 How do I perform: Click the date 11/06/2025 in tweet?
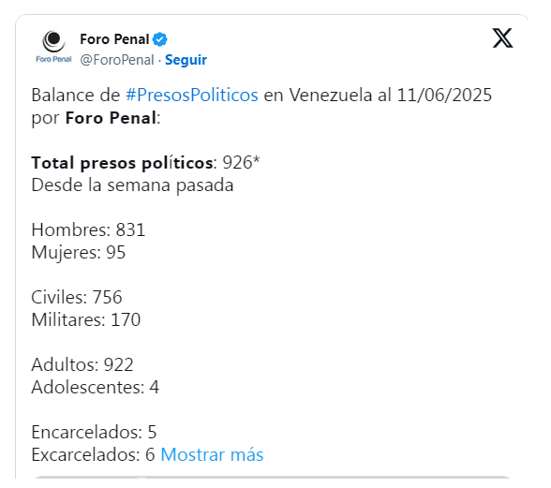[444, 95]
